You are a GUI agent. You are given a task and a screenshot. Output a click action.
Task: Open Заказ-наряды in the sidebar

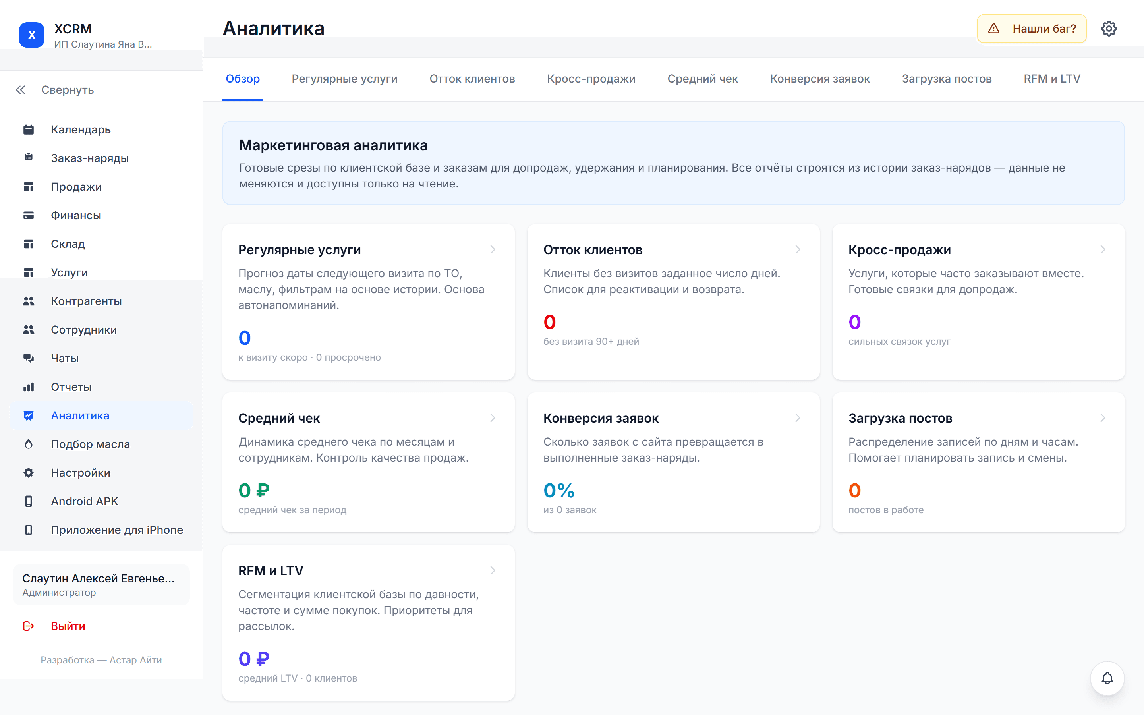(x=101, y=158)
